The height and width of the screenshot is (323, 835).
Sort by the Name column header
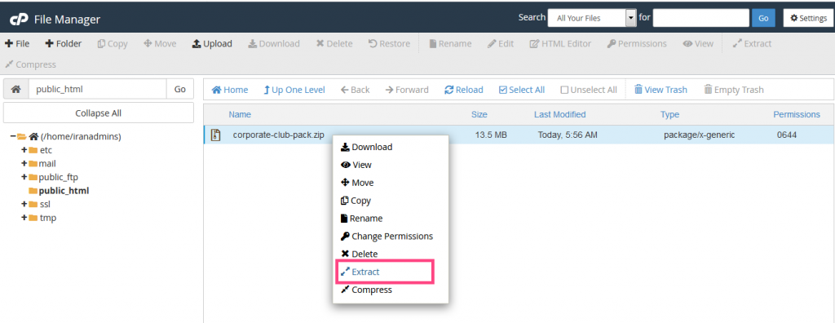coord(240,114)
